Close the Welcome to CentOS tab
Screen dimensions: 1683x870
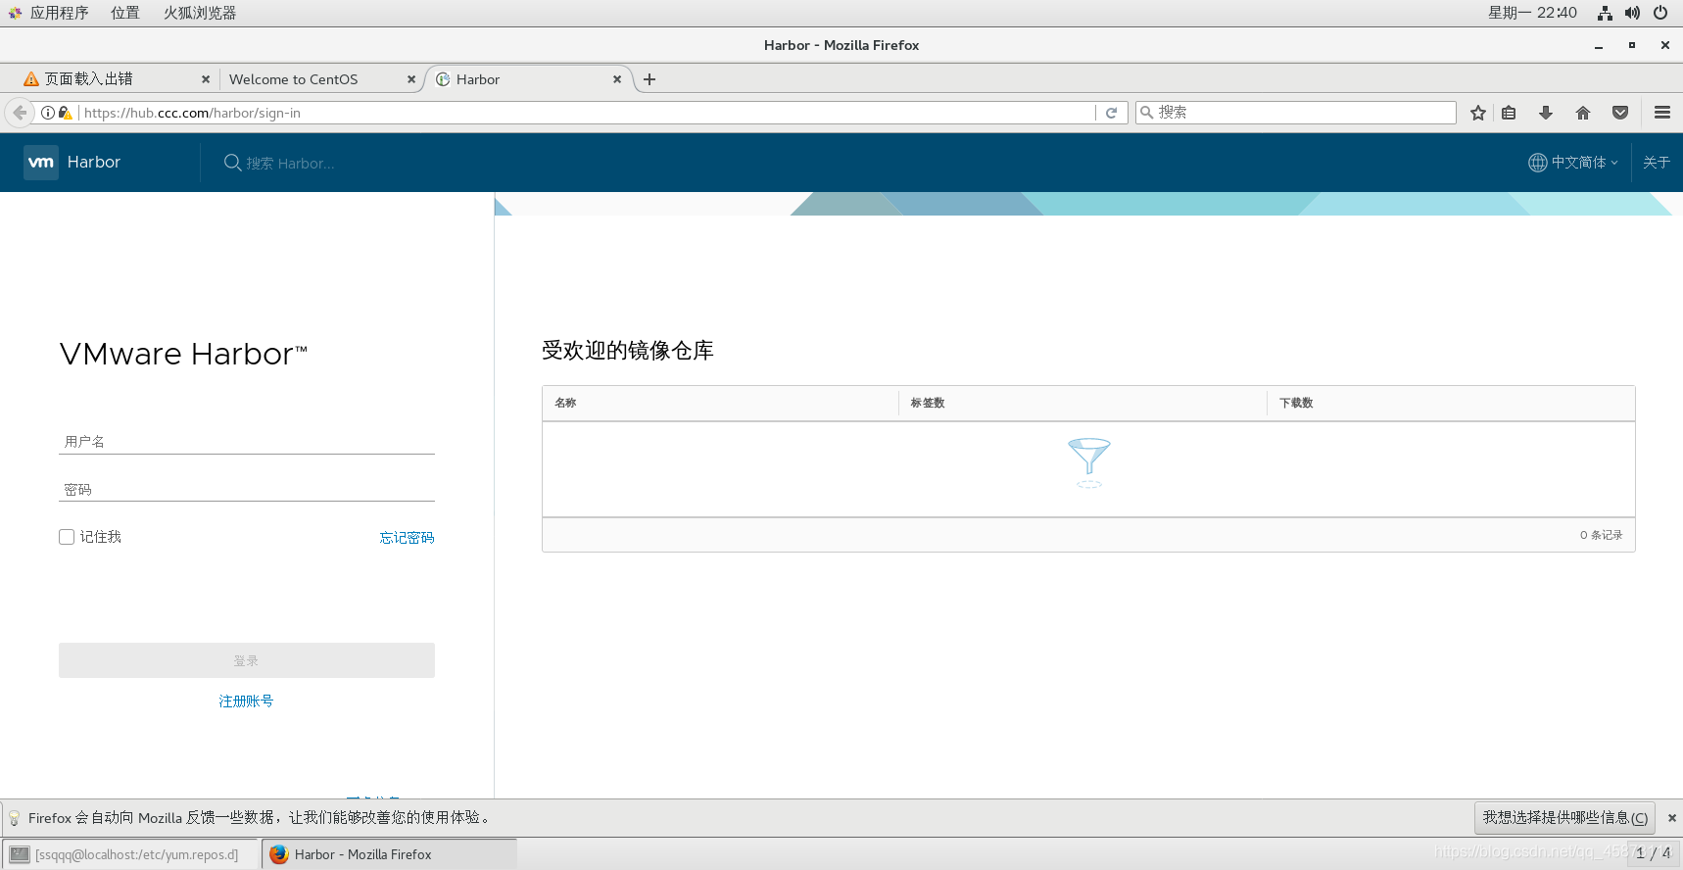[x=411, y=79]
